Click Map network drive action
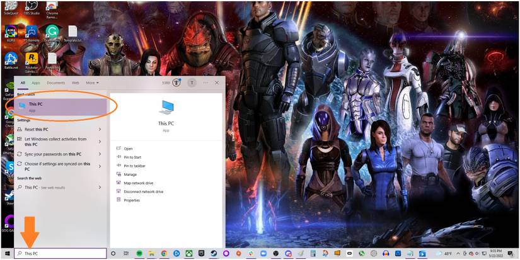 pos(138,183)
